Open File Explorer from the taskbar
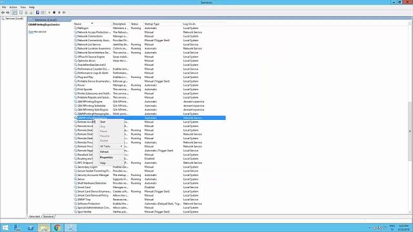Viewport: 413px width, 232px height. [x=44, y=227]
